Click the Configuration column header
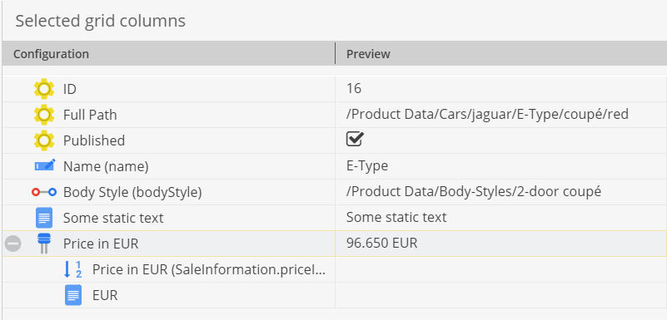 point(168,54)
